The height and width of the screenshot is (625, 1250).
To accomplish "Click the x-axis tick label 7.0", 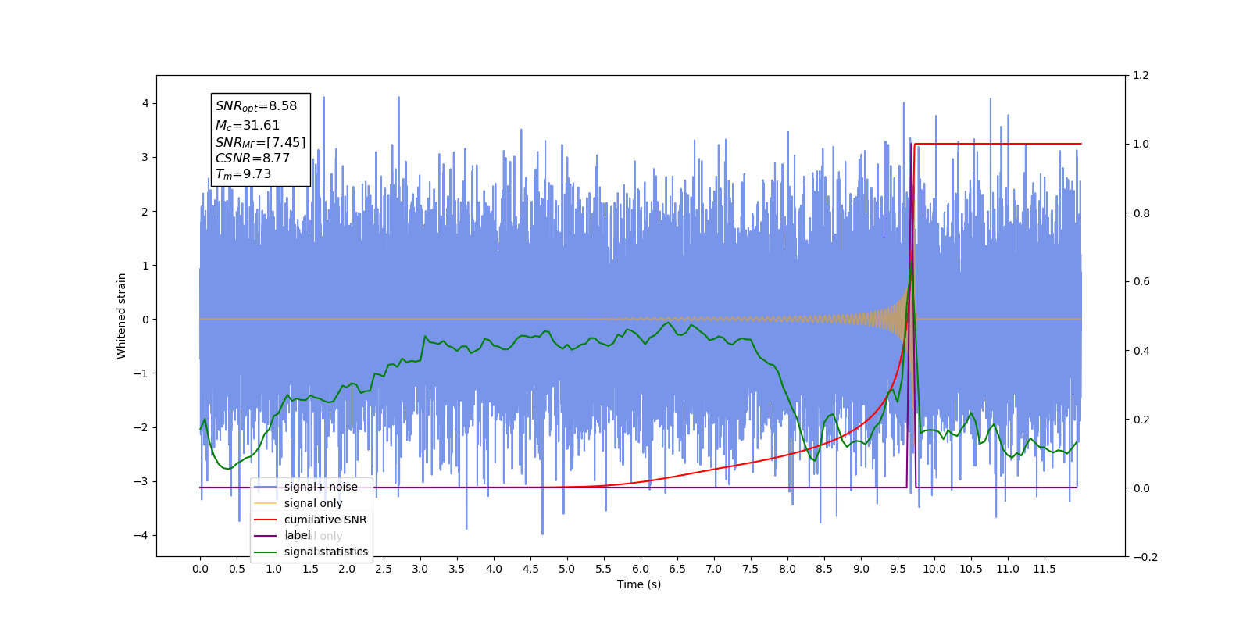I will tap(714, 569).
